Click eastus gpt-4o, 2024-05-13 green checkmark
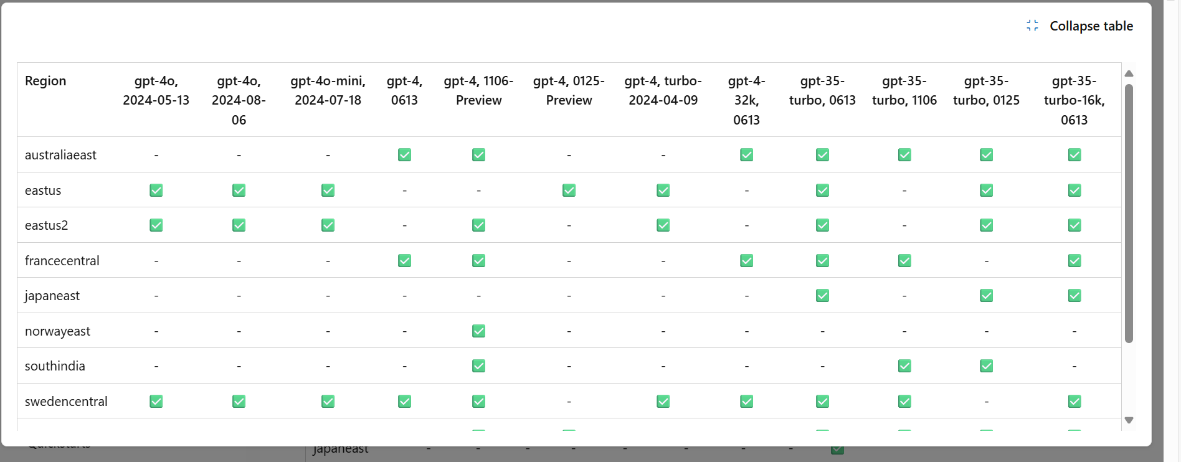Image resolution: width=1181 pixels, height=462 pixels. pos(156,190)
